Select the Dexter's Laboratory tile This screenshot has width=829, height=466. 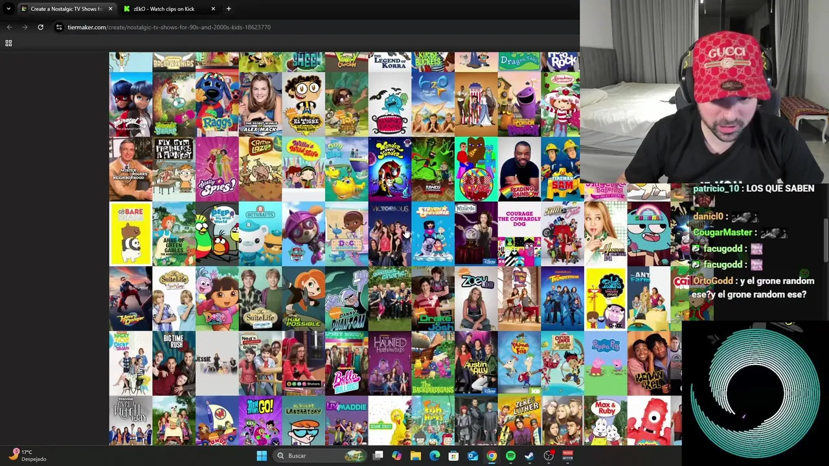pos(303,421)
